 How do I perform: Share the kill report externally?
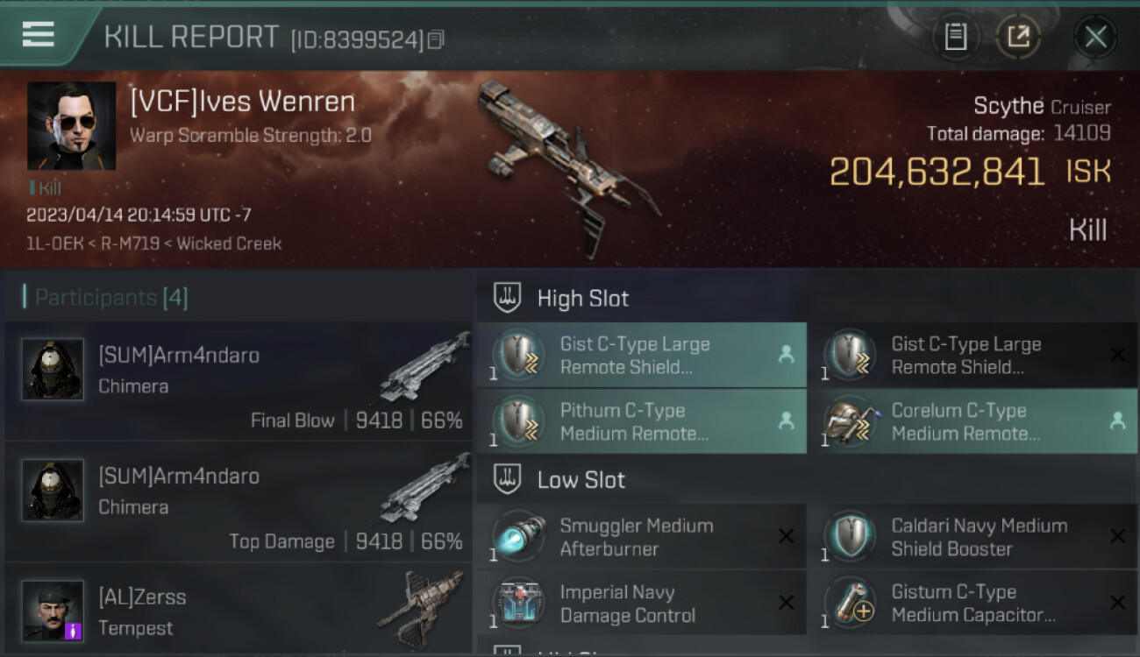[1018, 37]
